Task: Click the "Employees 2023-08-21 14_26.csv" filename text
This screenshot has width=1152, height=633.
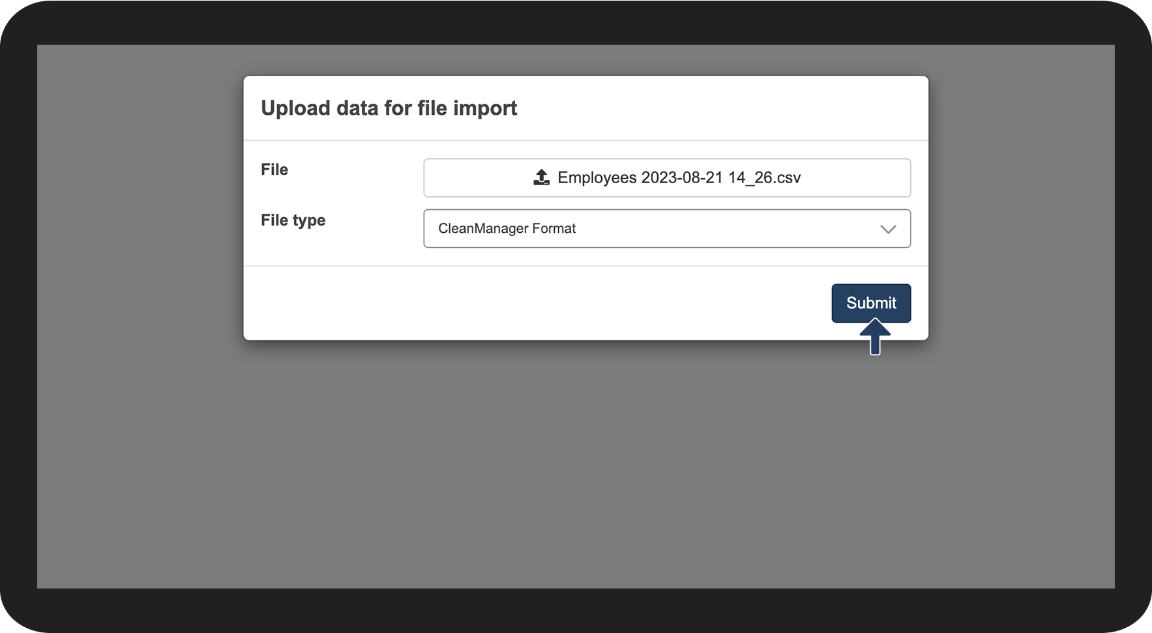Action: pyautogui.click(x=679, y=178)
